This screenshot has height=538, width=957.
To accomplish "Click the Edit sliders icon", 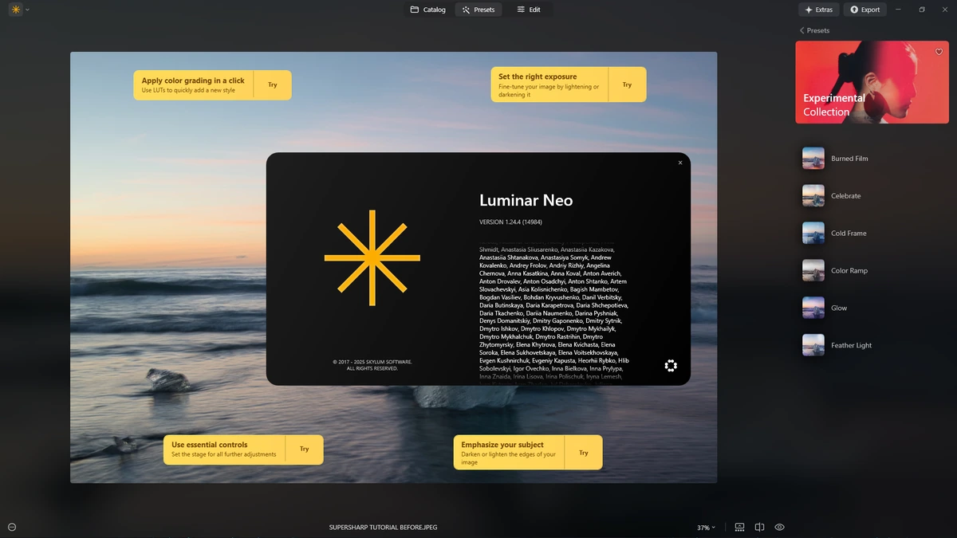I will (521, 10).
